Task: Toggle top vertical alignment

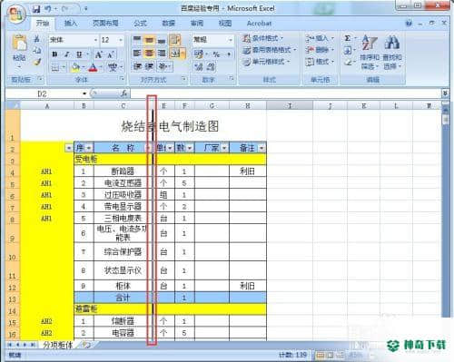Action: point(137,39)
